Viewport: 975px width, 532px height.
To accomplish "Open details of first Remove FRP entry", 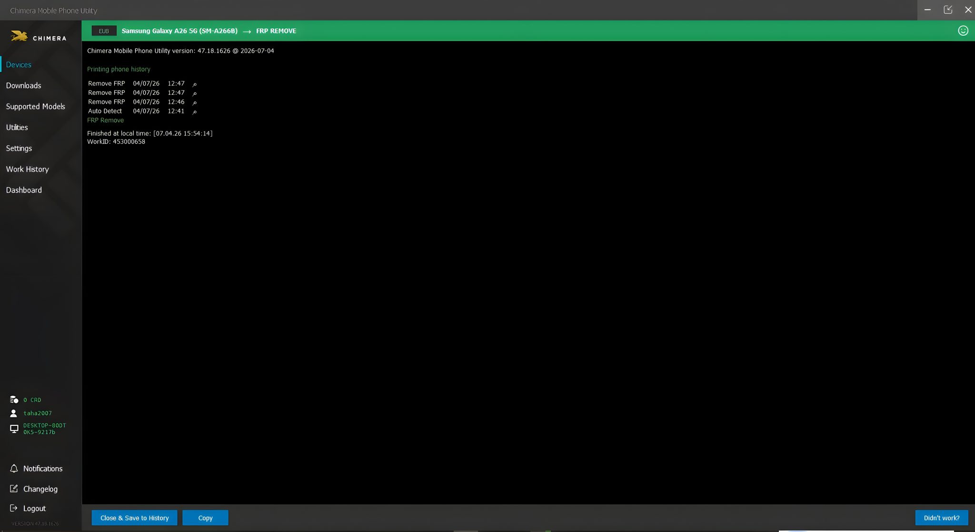I will tap(194, 84).
